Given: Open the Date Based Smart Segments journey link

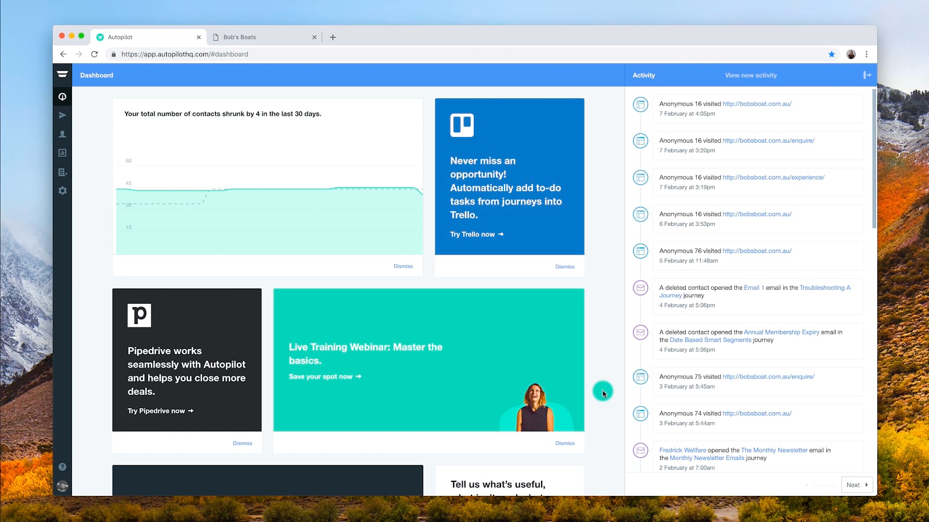Looking at the screenshot, I should 710,340.
